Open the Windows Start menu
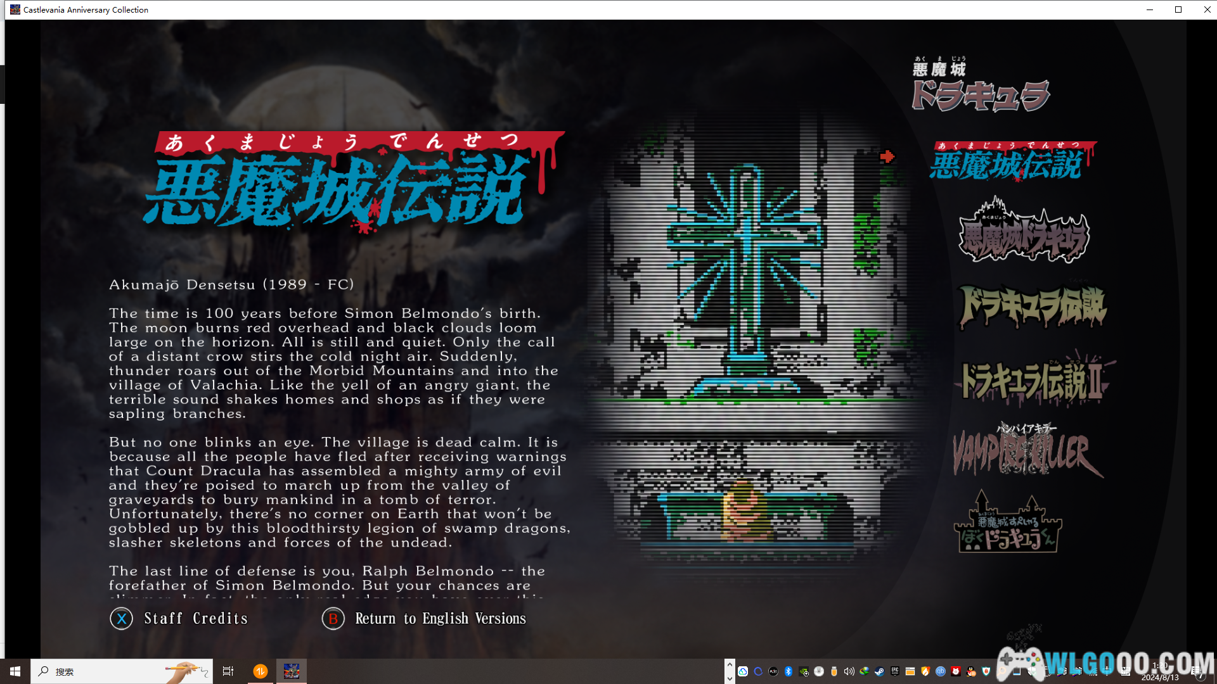1217x684 pixels. (x=15, y=671)
